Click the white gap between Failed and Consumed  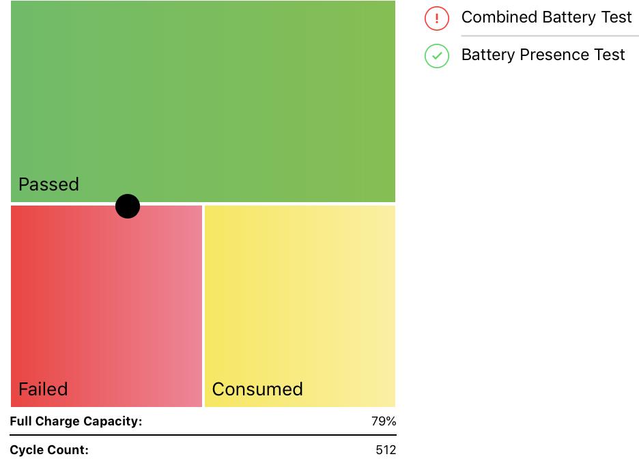pos(203,306)
